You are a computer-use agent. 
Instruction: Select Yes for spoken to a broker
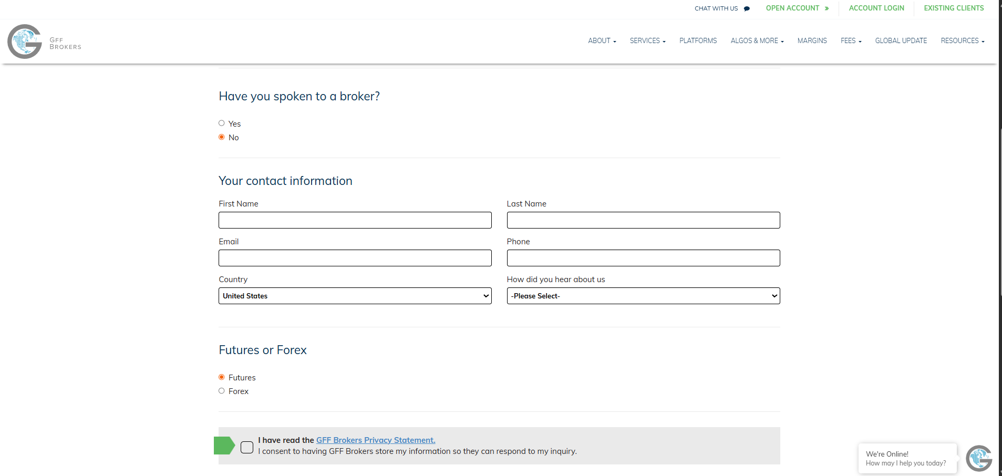pos(222,123)
